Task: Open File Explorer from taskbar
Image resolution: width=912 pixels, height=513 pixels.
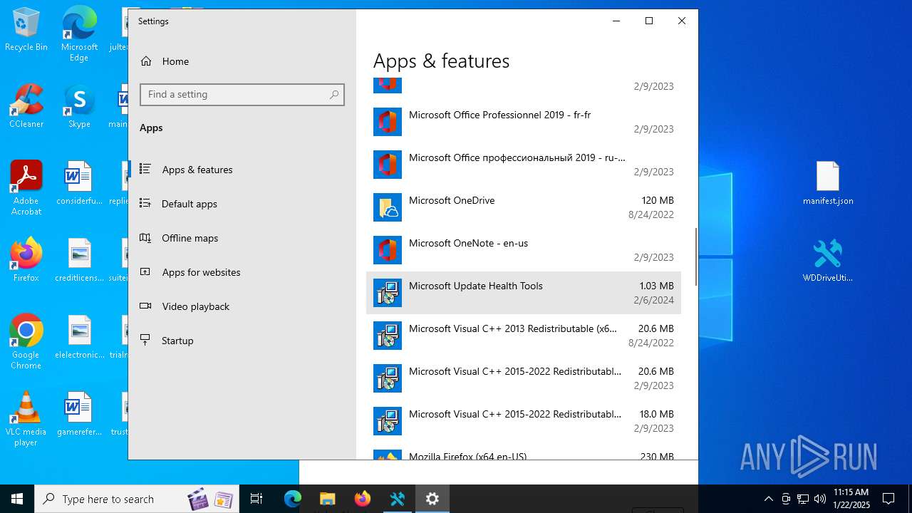Action: (327, 499)
